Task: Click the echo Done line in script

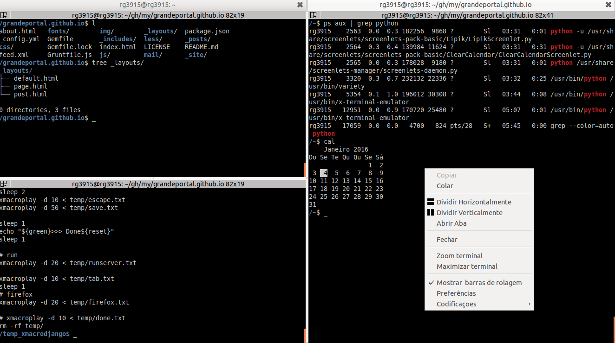Action: tap(57, 232)
